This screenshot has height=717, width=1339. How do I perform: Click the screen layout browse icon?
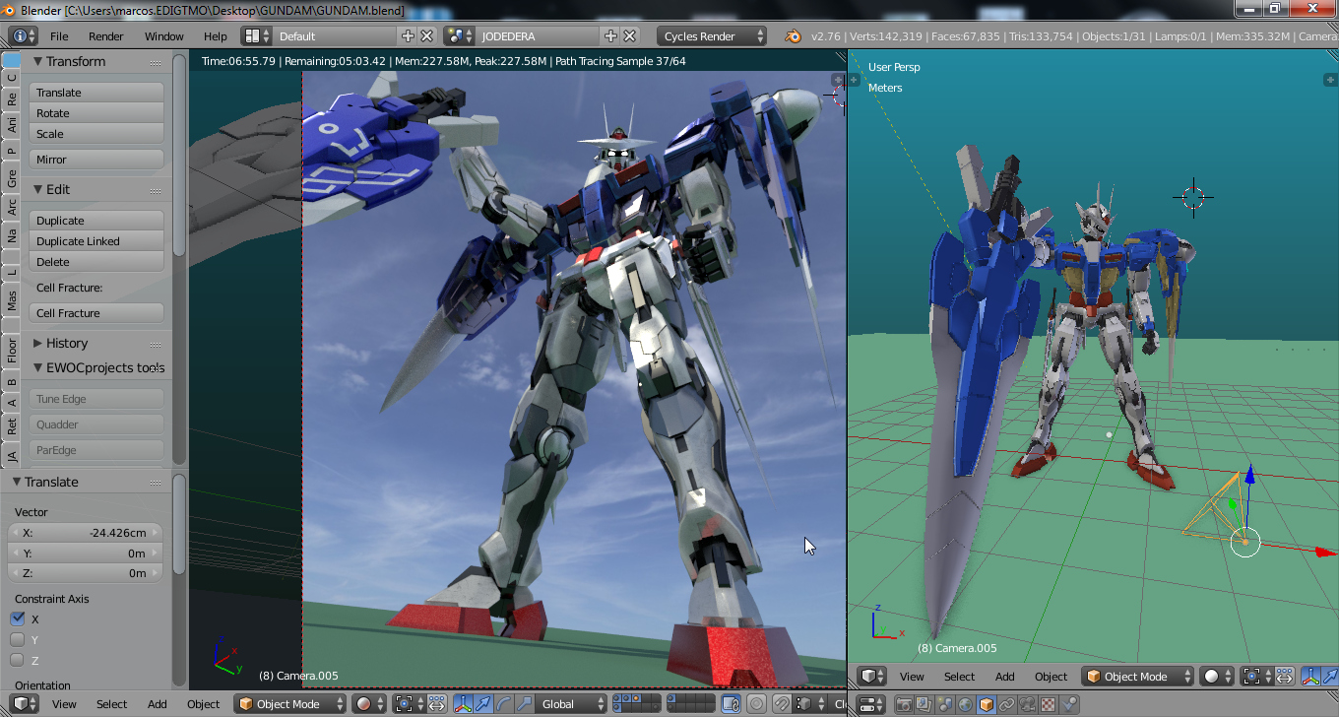tap(257, 36)
